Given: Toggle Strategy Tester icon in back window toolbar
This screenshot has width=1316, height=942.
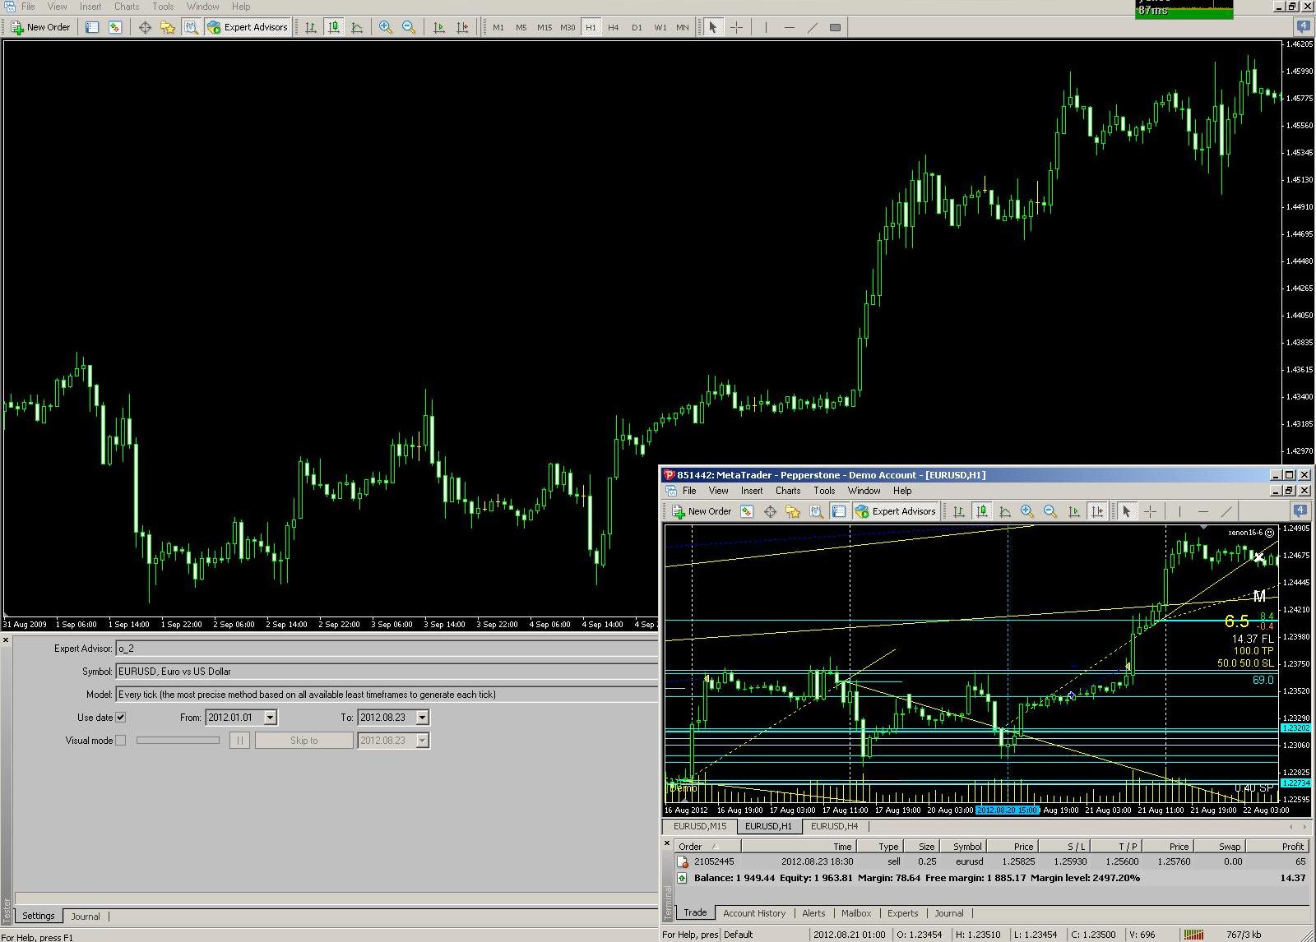Looking at the screenshot, I should [191, 27].
